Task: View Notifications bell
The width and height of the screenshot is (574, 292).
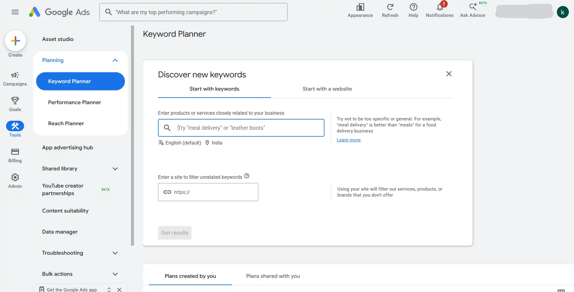Action: tap(439, 11)
